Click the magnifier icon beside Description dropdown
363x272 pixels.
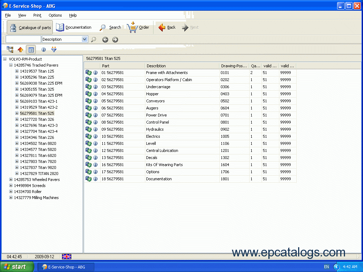94,40
